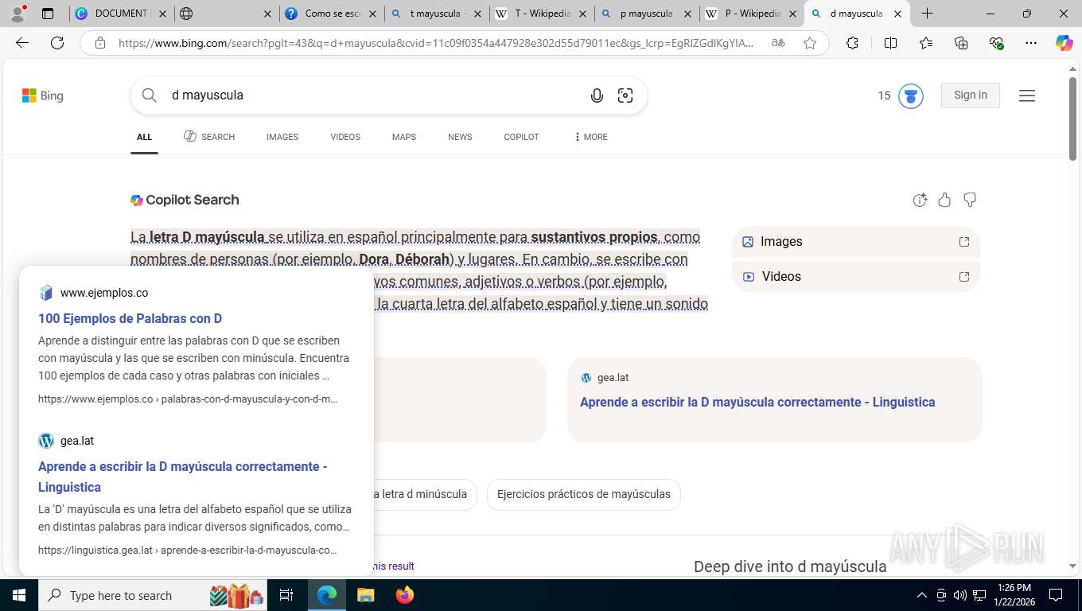Click the browser address bar URL
This screenshot has width=1082, height=611.
pos(436,43)
